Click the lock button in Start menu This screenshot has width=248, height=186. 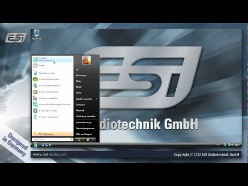(x=88, y=139)
